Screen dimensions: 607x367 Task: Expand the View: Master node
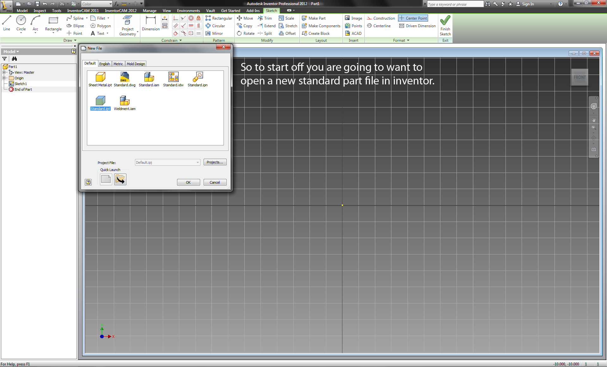click(4, 72)
